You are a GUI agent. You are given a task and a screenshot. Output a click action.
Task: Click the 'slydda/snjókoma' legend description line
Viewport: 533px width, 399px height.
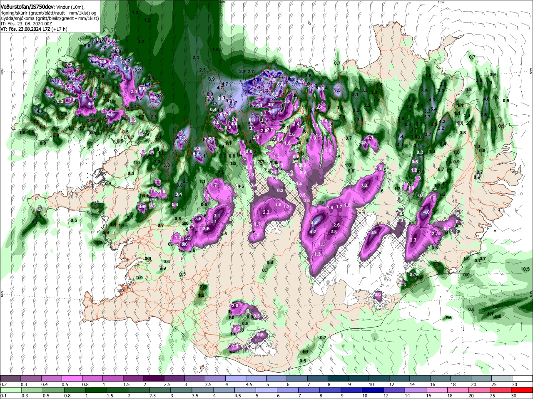point(50,18)
